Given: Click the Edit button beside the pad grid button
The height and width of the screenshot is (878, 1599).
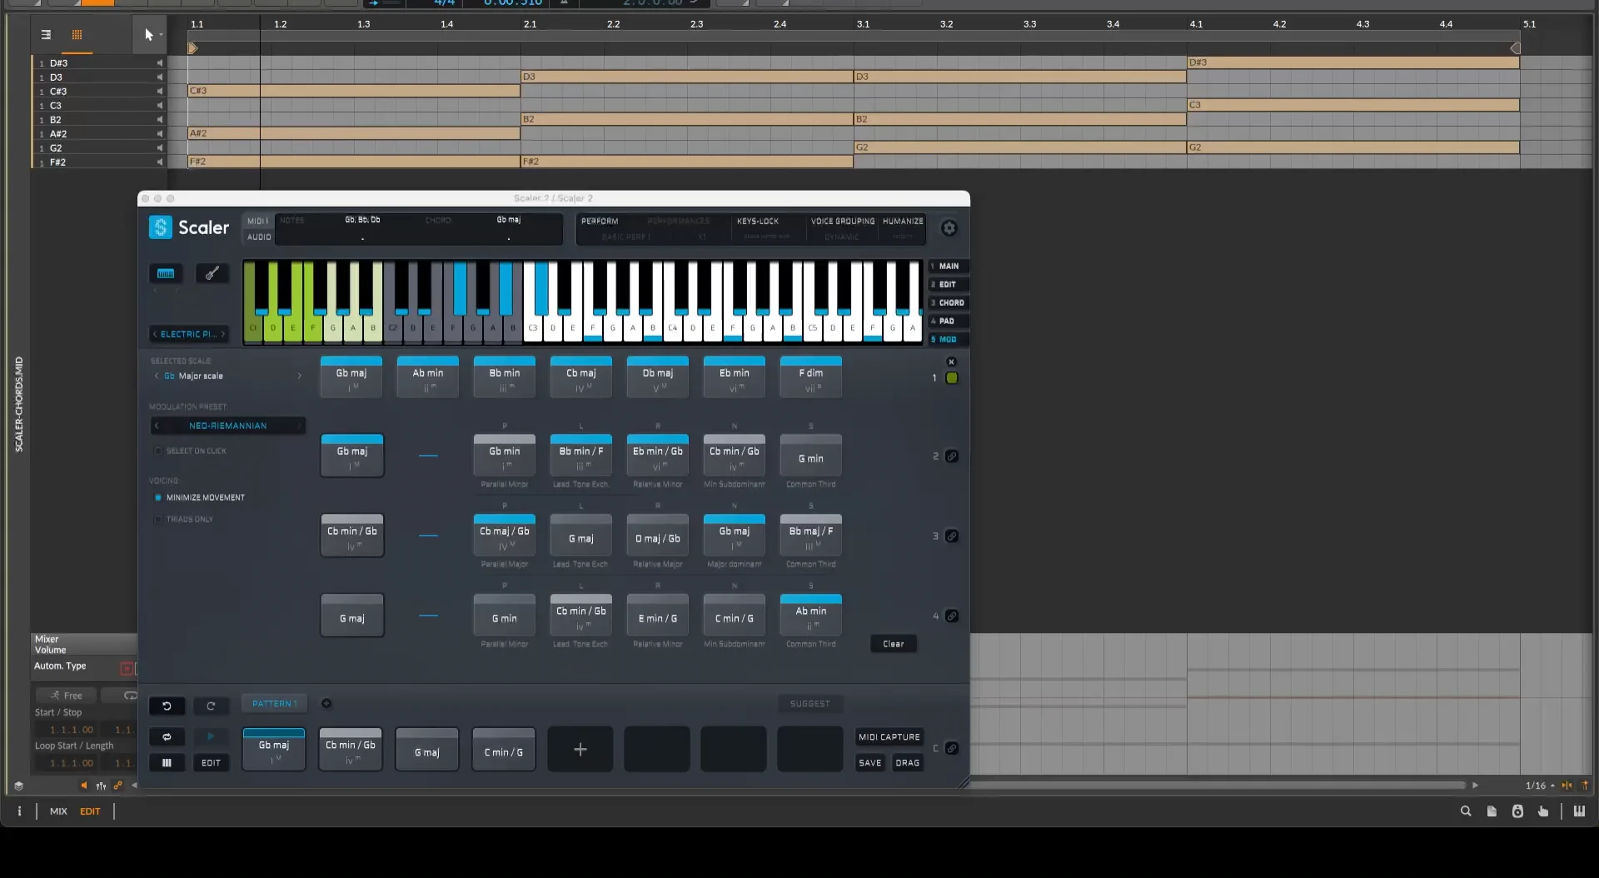Looking at the screenshot, I should tap(211, 763).
